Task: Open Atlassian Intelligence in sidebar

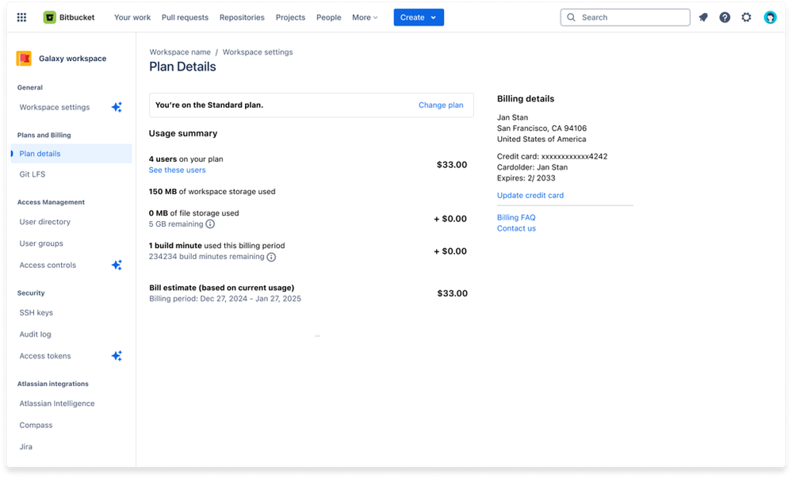Action: point(57,403)
